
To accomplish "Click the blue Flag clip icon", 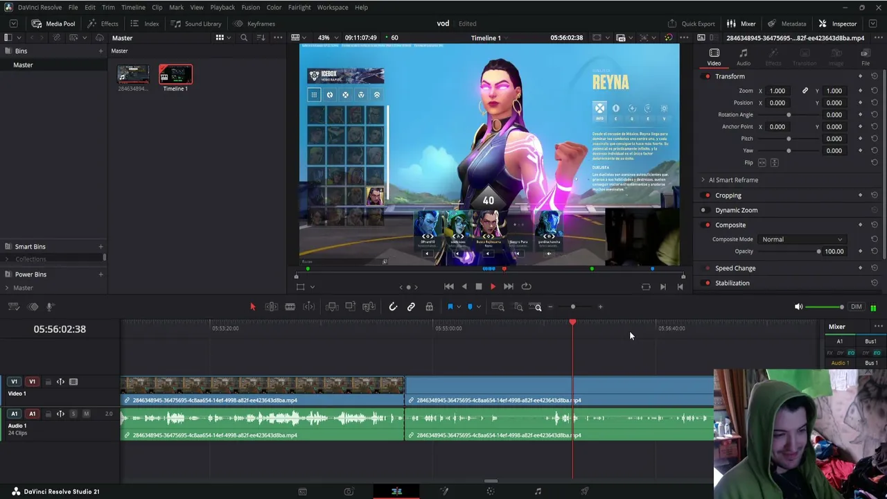I will (x=450, y=306).
